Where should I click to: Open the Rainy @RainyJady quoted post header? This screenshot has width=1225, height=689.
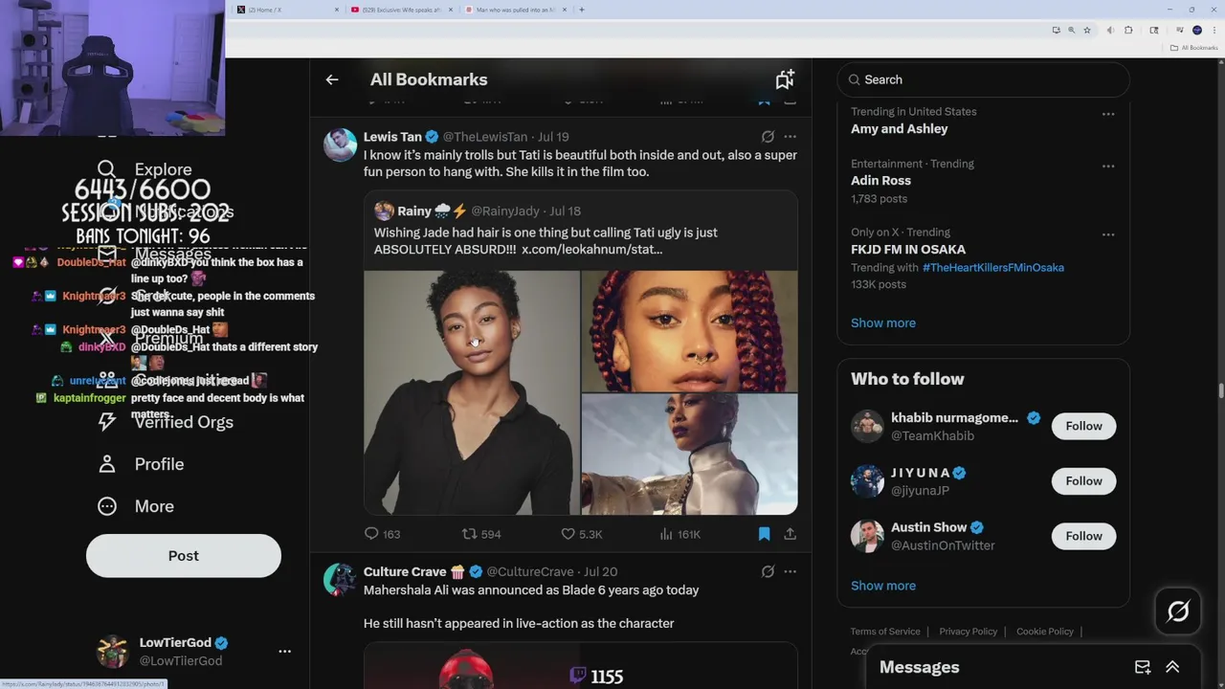point(478,211)
